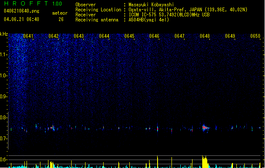The height and width of the screenshot is (168, 265).
Task: Click the 0649 time marker
Action: [230, 36]
